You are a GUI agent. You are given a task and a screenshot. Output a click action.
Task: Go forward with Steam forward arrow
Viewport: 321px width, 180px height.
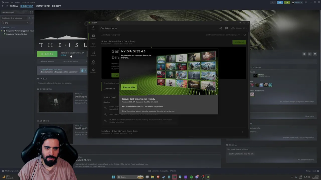(x=7, y=6)
